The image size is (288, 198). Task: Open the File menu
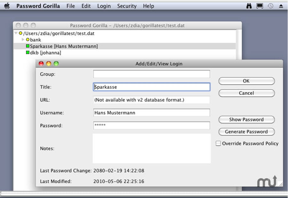pyautogui.click(x=70, y=6)
